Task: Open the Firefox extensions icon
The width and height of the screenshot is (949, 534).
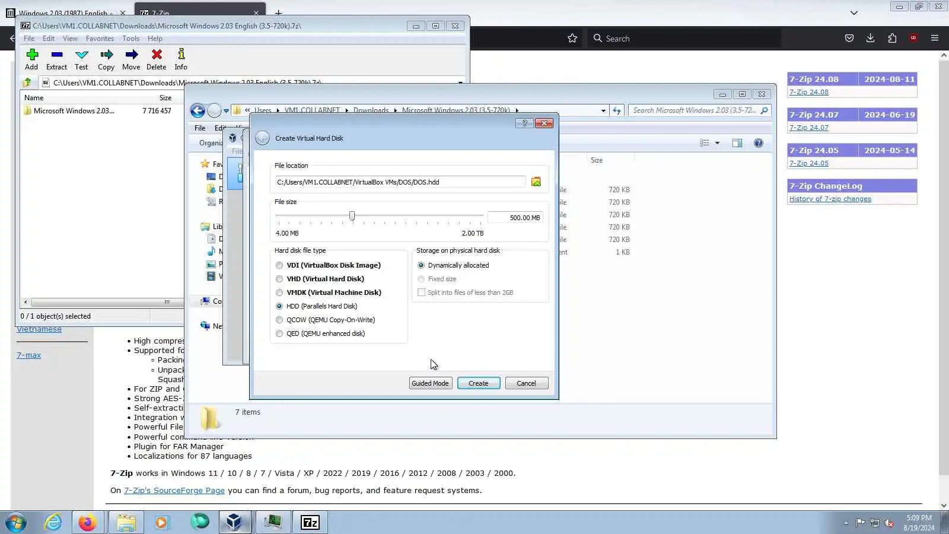Action: [x=892, y=39]
